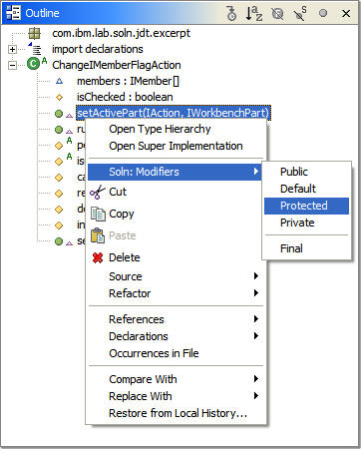Toggle alphabetical Sort button
Image resolution: width=361 pixels, height=449 pixels.
[254, 13]
